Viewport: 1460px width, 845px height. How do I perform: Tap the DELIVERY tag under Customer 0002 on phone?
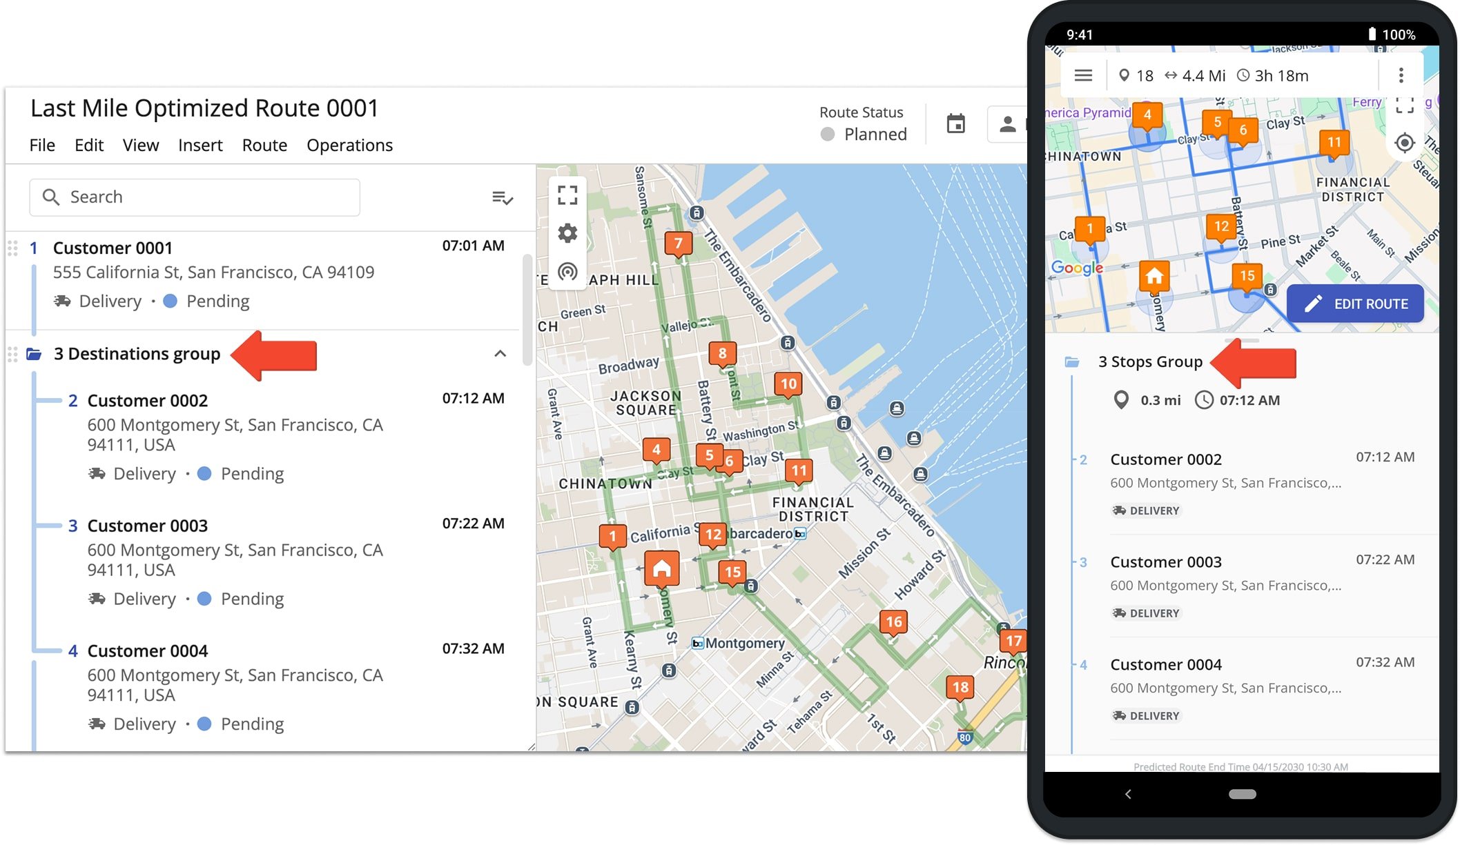[x=1146, y=510]
